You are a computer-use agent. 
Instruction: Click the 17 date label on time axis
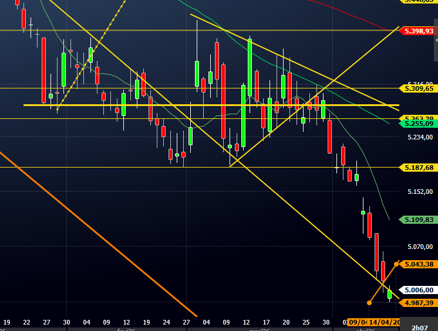[266, 322]
